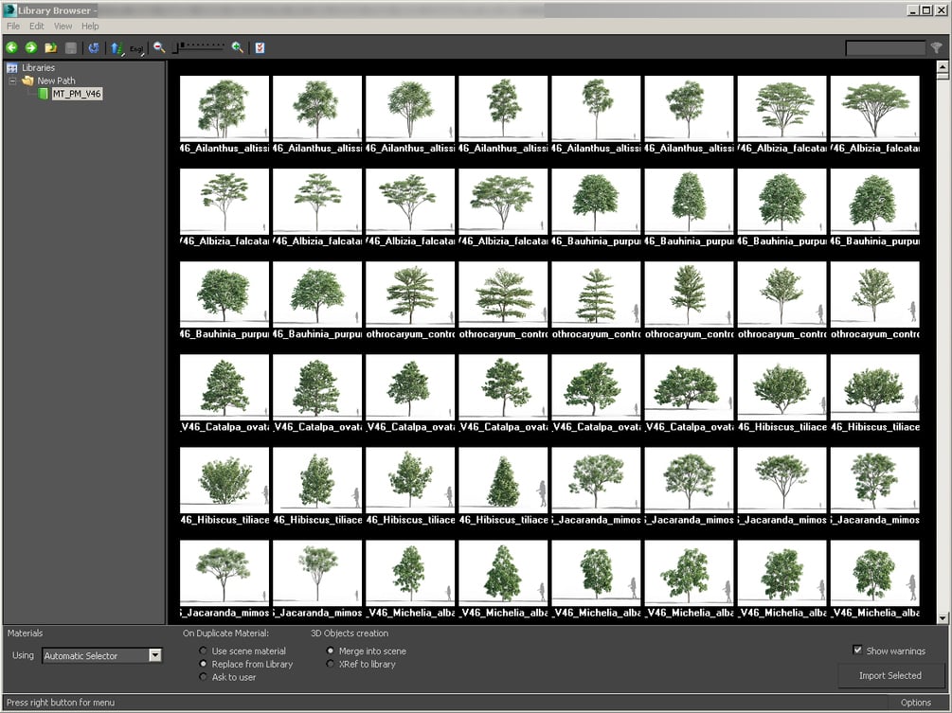Click the search input field in toolbar
This screenshot has height=713, width=952.
tap(885, 48)
